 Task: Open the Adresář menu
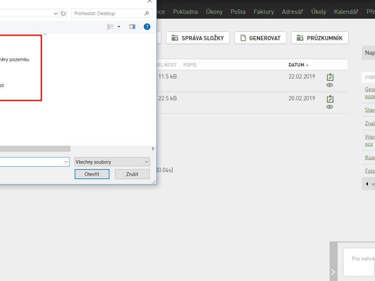pyautogui.click(x=292, y=11)
